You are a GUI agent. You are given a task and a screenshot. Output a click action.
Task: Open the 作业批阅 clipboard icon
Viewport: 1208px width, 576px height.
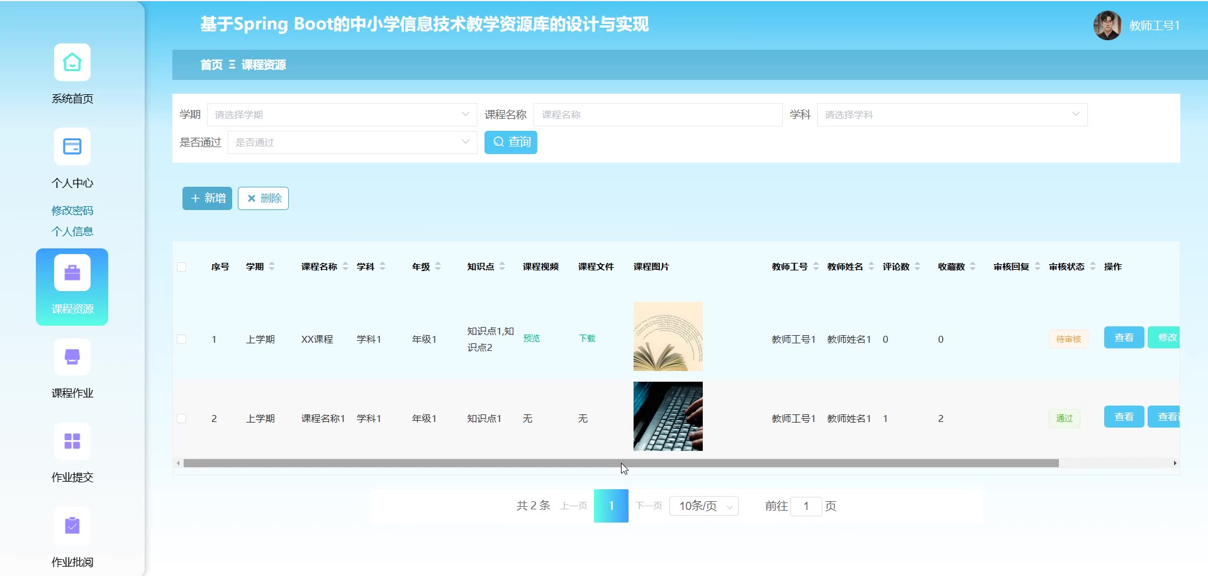72,526
